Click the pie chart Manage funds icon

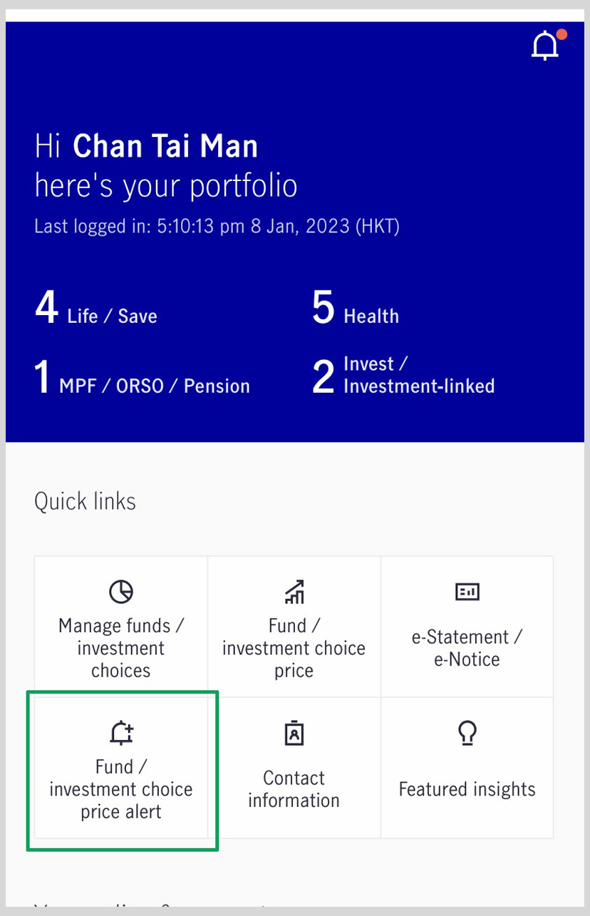tap(121, 592)
